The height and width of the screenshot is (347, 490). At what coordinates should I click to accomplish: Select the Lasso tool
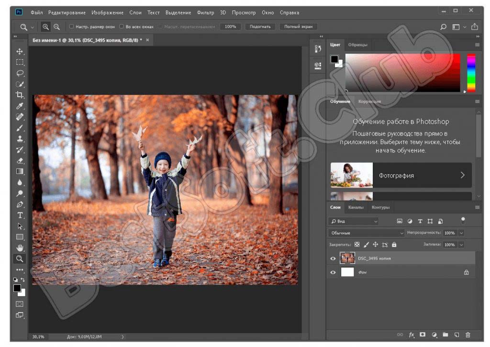(20, 73)
